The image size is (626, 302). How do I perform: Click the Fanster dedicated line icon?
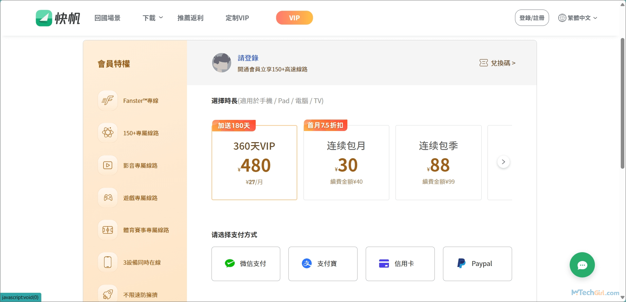108,101
